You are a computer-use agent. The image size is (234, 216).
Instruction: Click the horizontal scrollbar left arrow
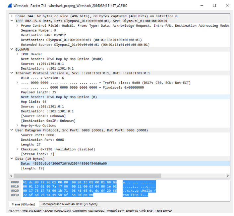(11, 175)
